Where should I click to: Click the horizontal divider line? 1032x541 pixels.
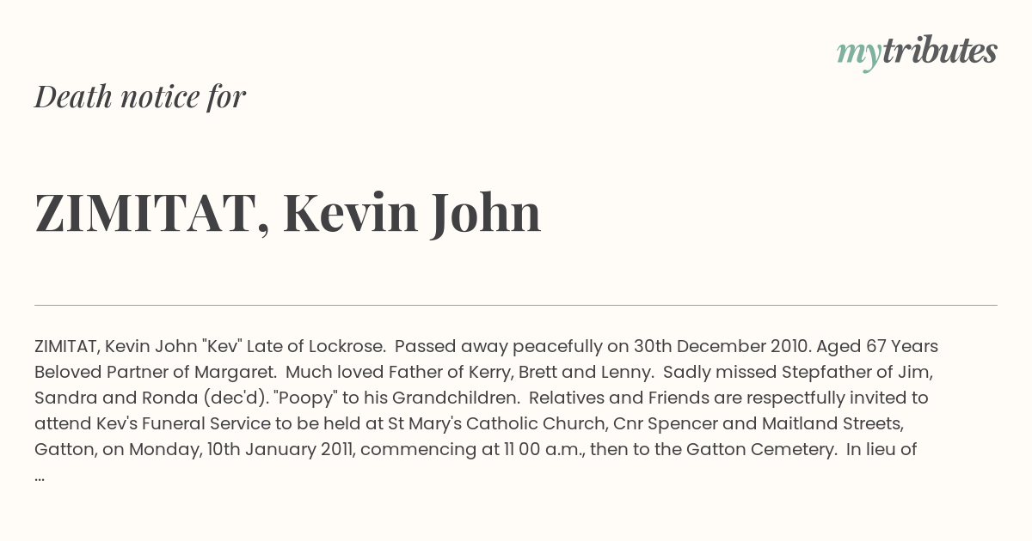(516, 305)
